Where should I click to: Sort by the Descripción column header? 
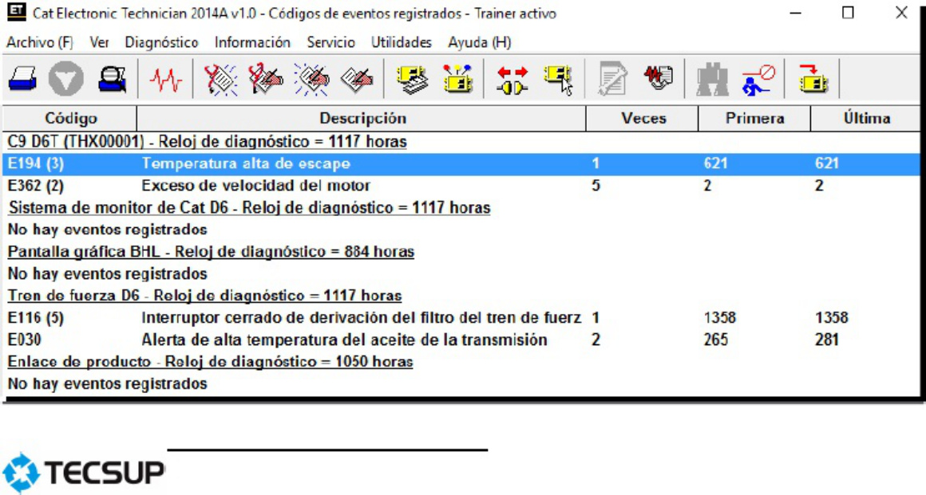[362, 119]
